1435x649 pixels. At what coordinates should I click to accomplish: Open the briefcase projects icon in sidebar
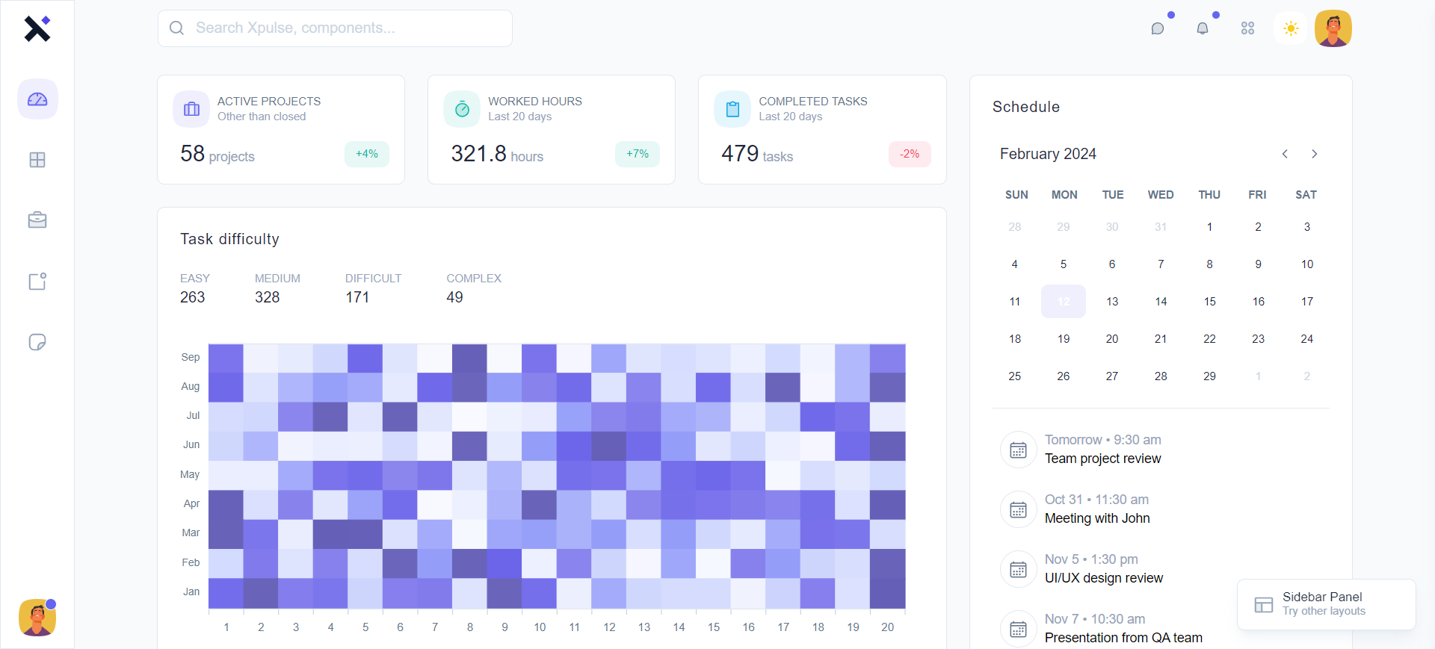(37, 220)
